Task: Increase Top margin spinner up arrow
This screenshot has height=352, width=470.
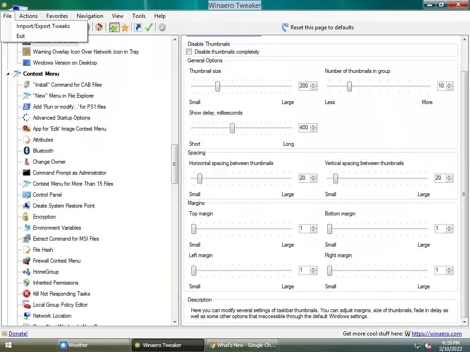Action: [313, 227]
